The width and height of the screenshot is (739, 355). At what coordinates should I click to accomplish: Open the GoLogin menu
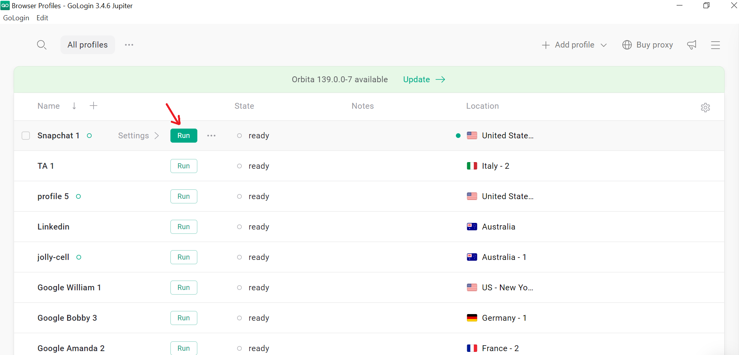pyautogui.click(x=16, y=18)
